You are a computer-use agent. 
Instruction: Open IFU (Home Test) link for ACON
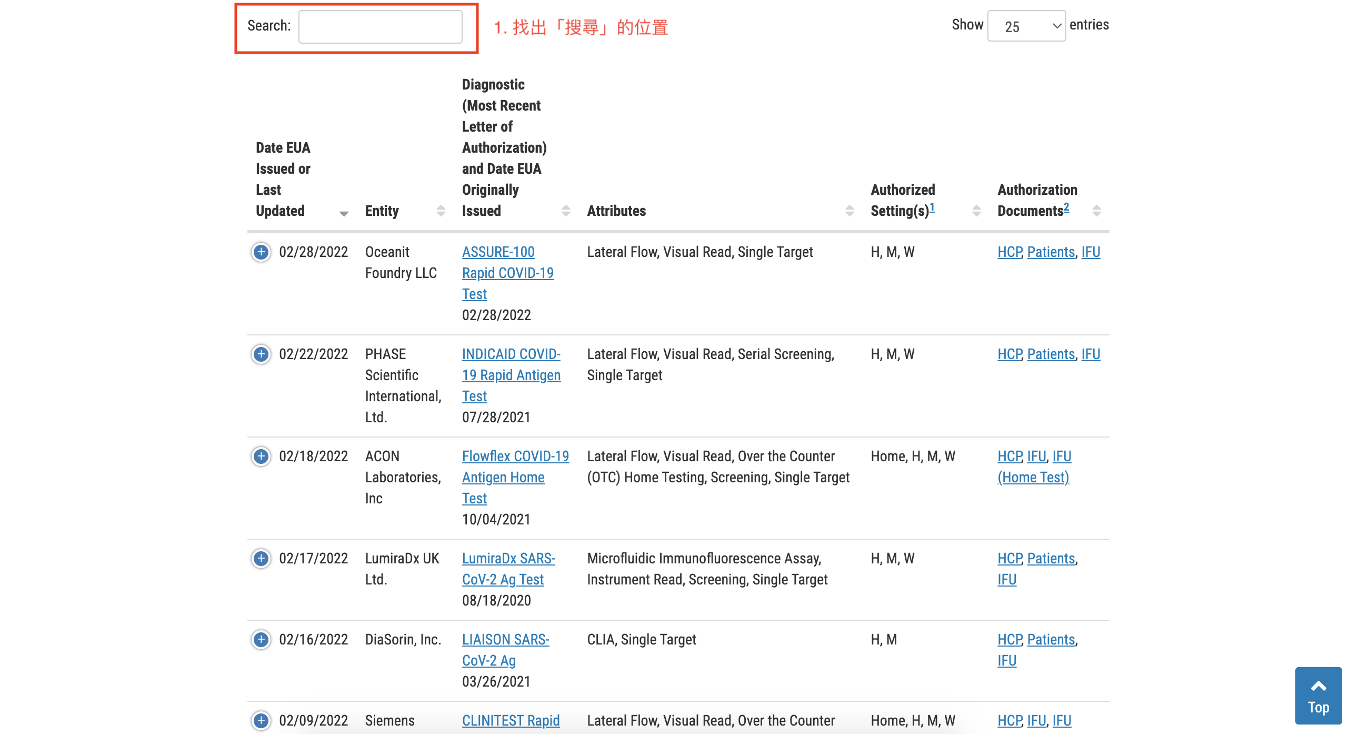click(1033, 478)
